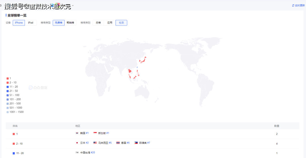306x158 pixels.
Task: Select 畅销榜 chart type
Action: [x=70, y=23]
